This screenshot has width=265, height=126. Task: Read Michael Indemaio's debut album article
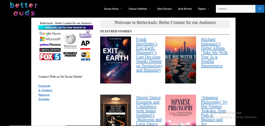point(214,53)
